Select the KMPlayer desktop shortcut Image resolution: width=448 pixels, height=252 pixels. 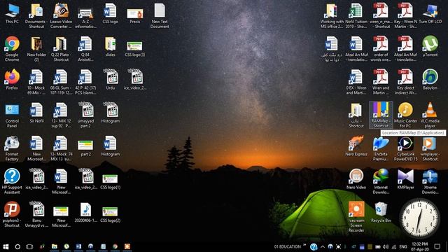[406, 179]
